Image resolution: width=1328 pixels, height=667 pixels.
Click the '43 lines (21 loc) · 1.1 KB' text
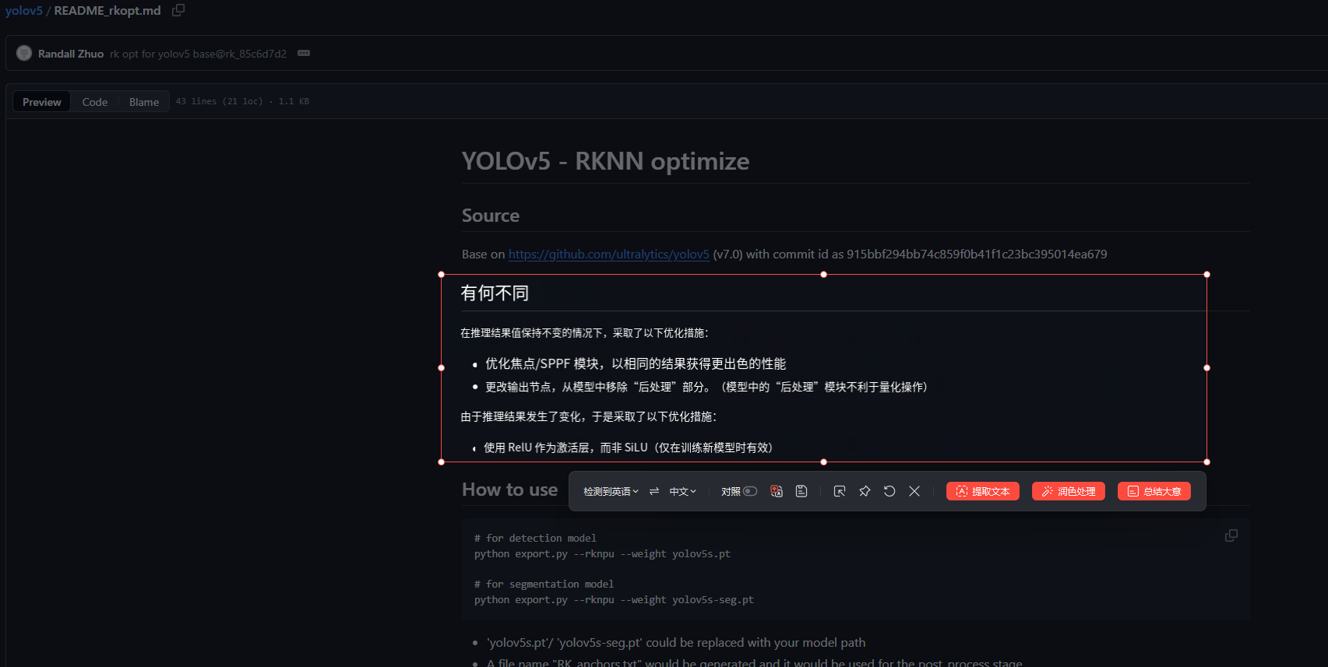tap(242, 101)
